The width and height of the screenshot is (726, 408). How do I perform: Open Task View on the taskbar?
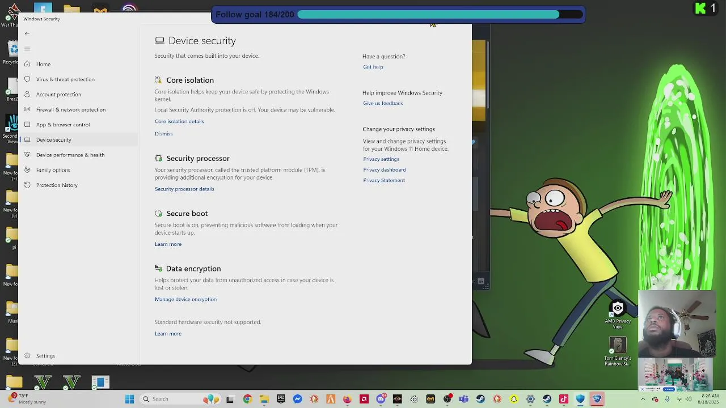pos(230,399)
